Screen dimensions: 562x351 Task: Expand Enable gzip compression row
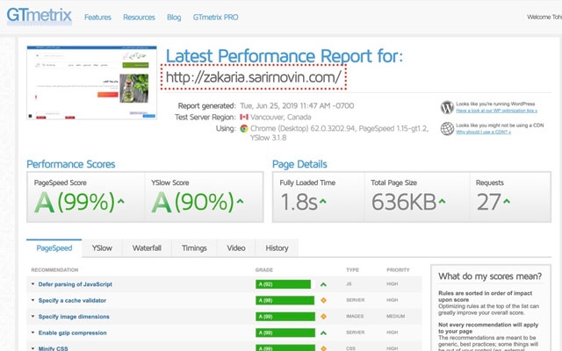32,333
